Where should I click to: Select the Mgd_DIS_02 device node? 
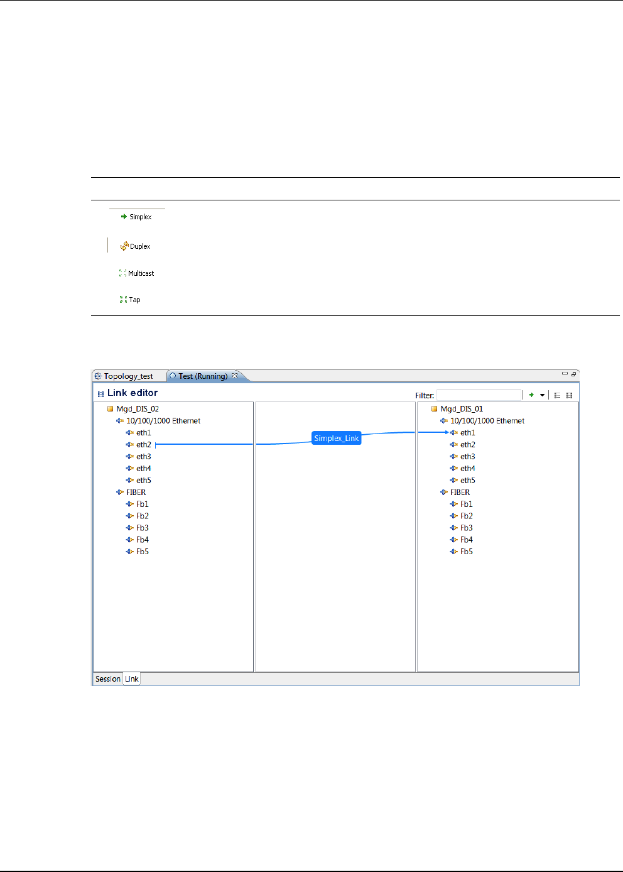[137, 409]
